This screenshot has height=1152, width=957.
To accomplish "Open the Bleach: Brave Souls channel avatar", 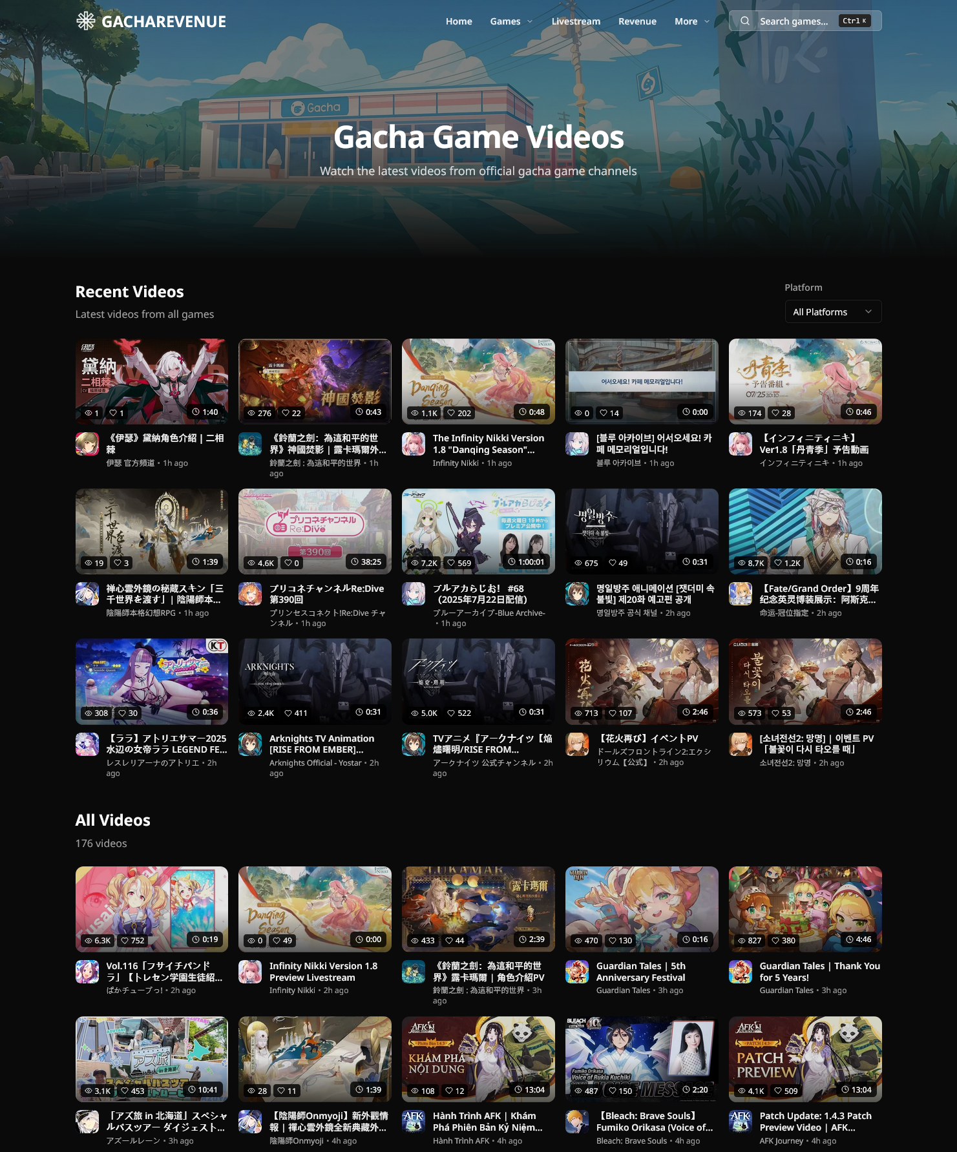I will coord(577,1122).
